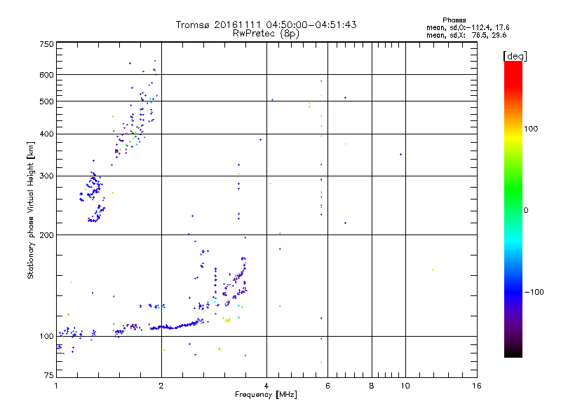Click the colorbar tick label '100'
The width and height of the screenshot is (561, 420).
coord(531,129)
